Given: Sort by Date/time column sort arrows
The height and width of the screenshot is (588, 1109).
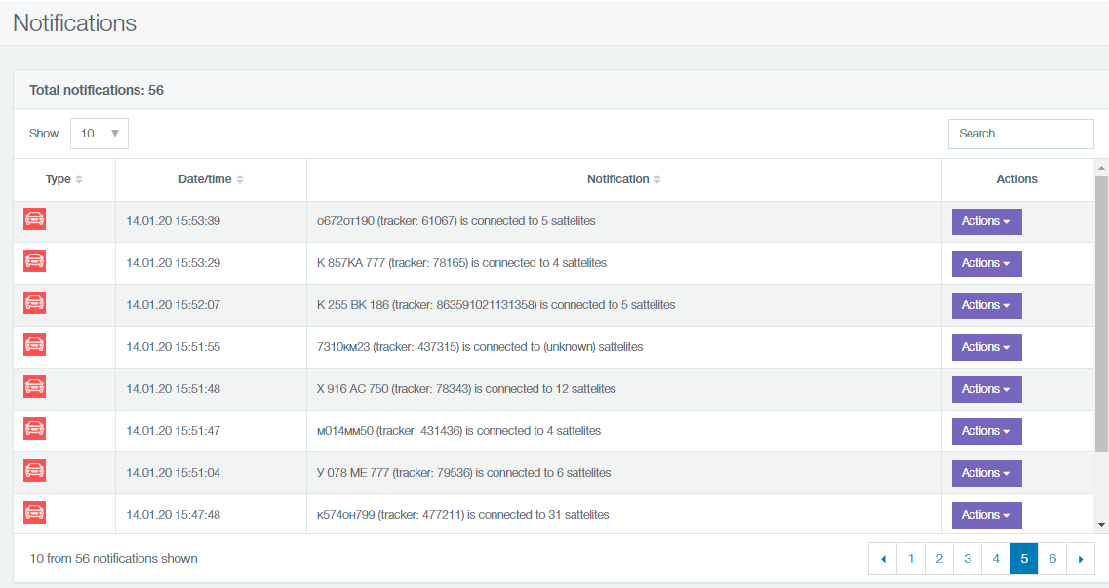Looking at the screenshot, I should tap(240, 179).
